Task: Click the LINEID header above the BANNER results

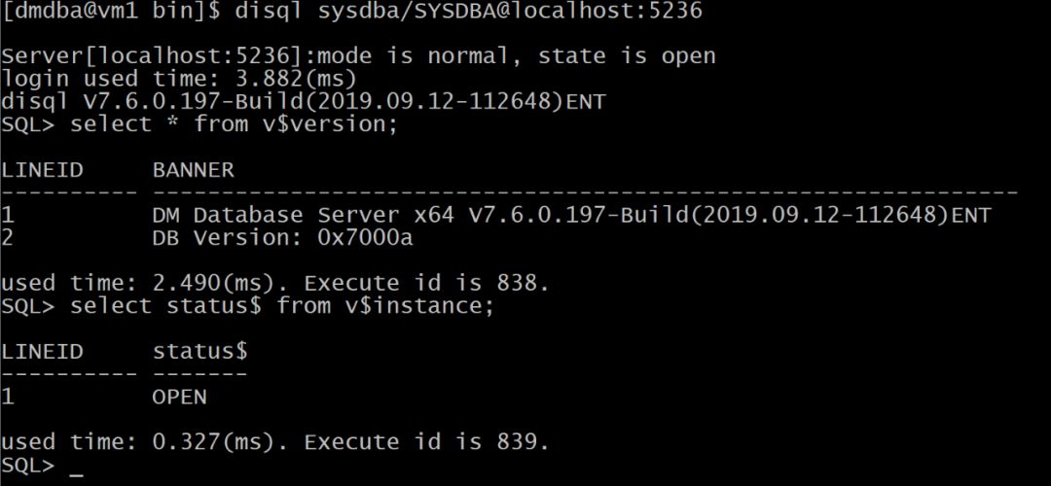Action: point(43,170)
